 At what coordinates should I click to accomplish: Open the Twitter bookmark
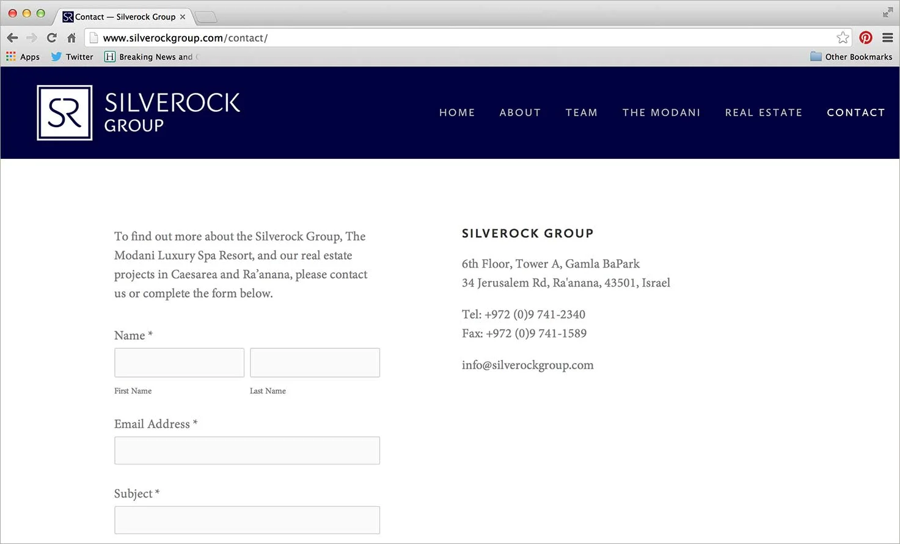click(72, 57)
